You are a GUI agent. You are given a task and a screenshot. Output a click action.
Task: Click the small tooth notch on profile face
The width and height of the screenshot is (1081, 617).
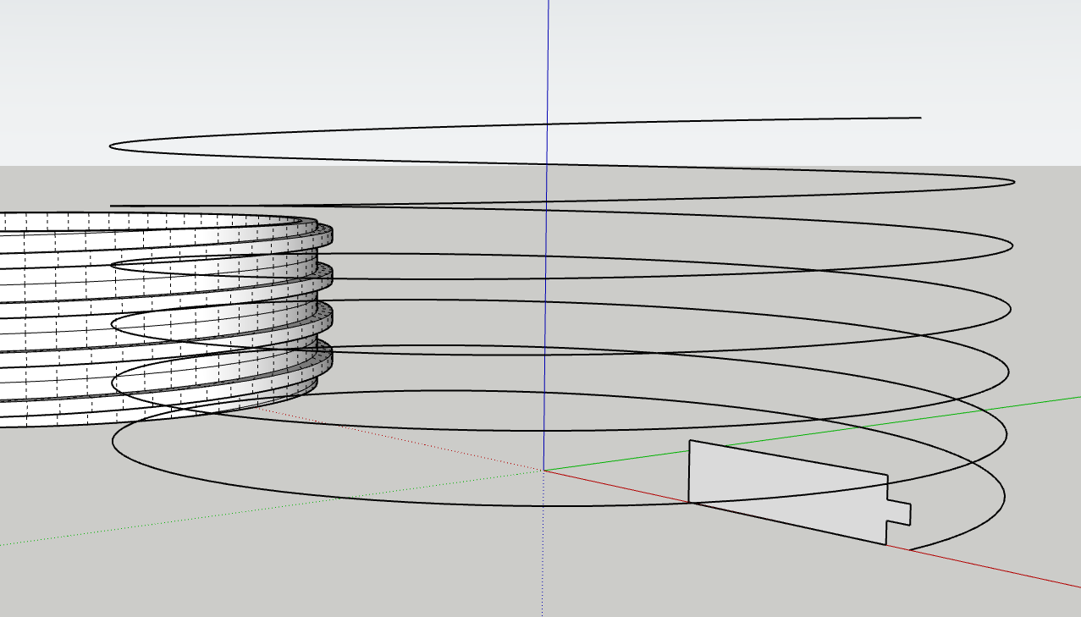[x=898, y=512]
